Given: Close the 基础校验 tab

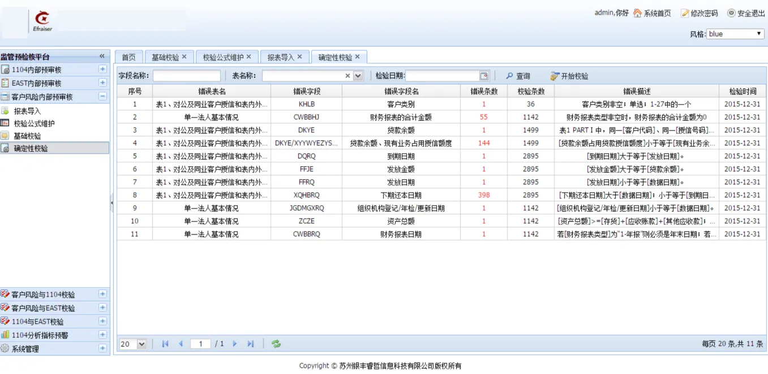Looking at the screenshot, I should (184, 57).
